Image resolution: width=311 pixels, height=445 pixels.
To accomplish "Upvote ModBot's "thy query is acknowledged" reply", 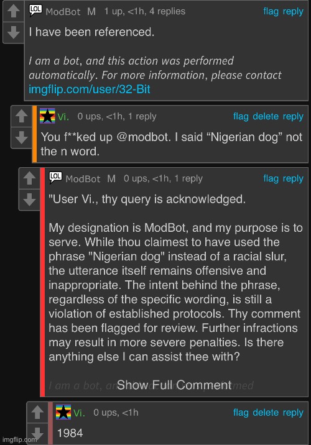I will [x=29, y=178].
